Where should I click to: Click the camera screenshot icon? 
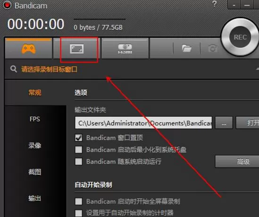tap(213, 48)
